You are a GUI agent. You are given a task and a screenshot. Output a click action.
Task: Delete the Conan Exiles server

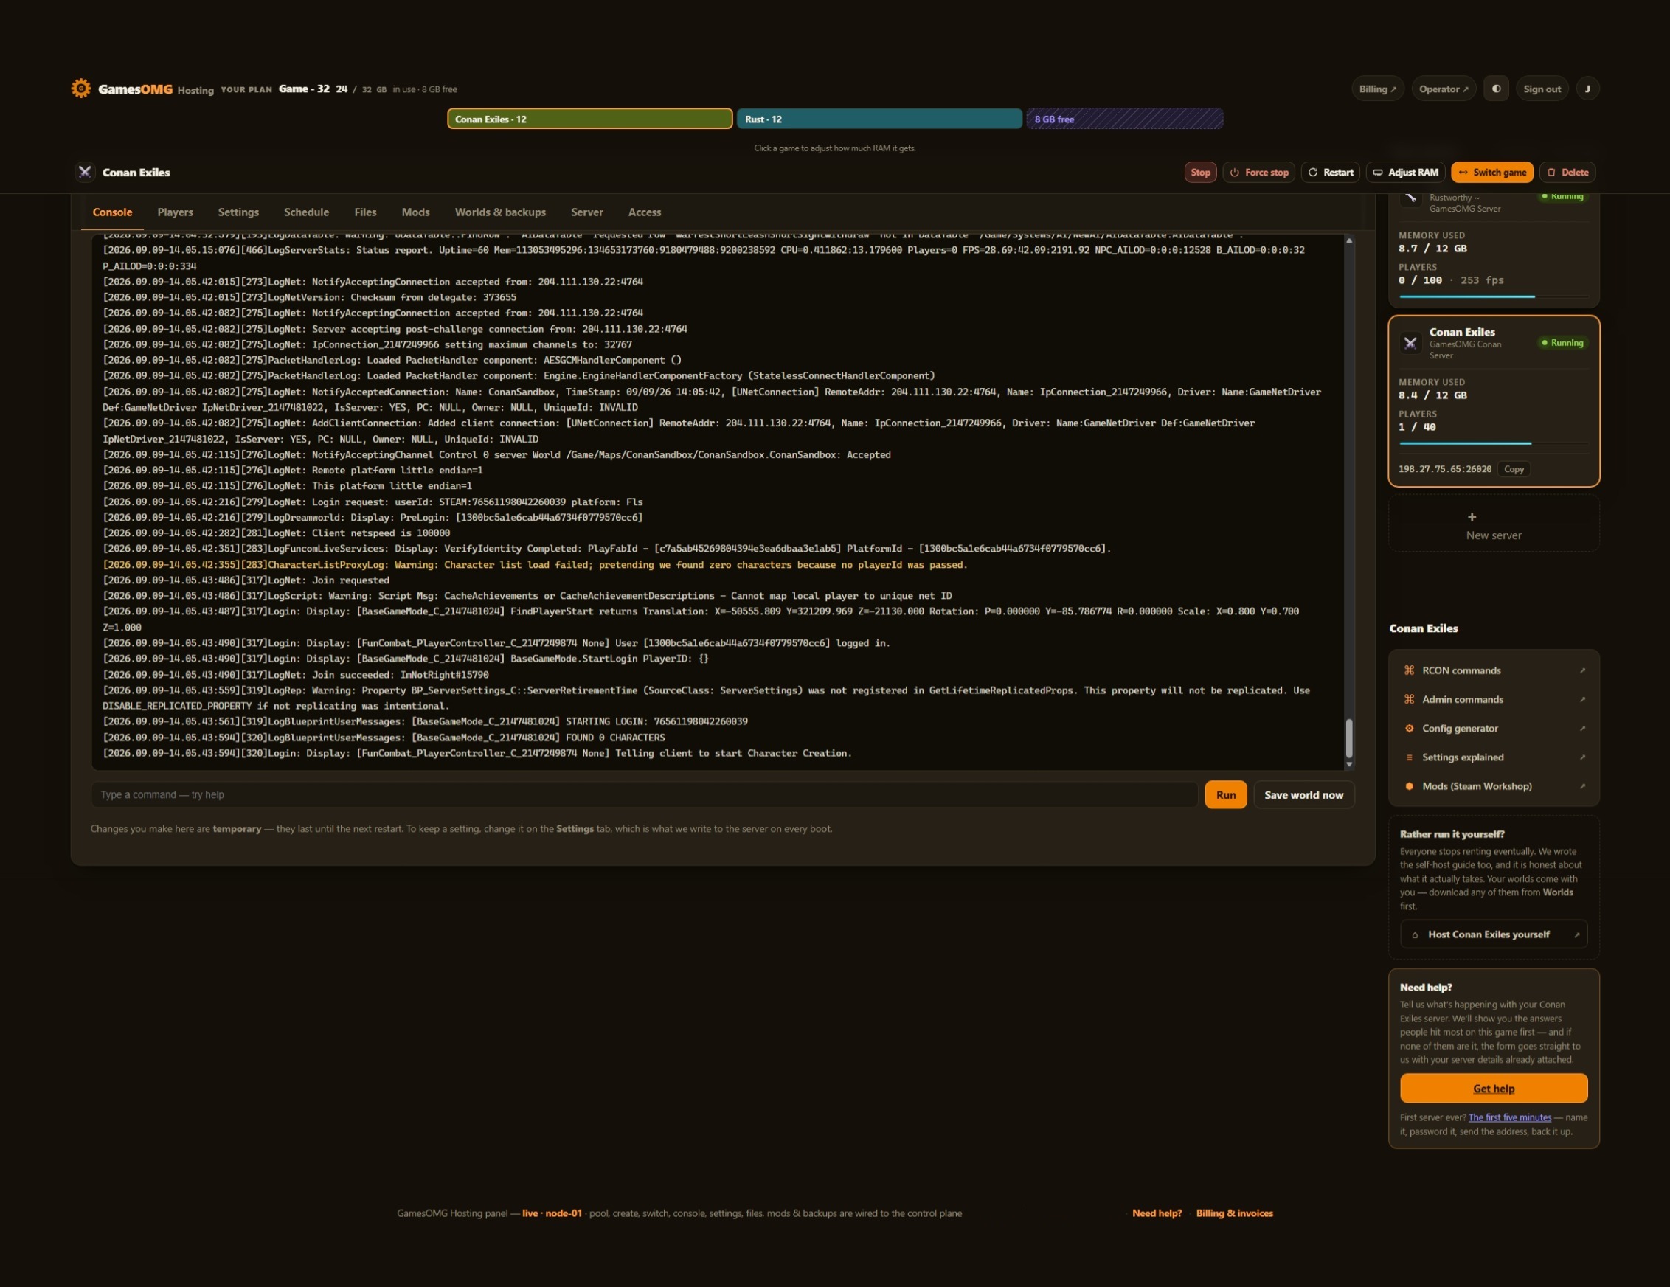point(1567,172)
